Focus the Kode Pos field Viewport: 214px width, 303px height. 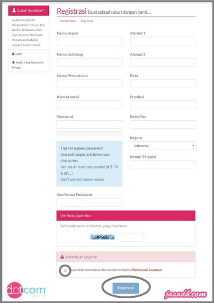click(162, 125)
